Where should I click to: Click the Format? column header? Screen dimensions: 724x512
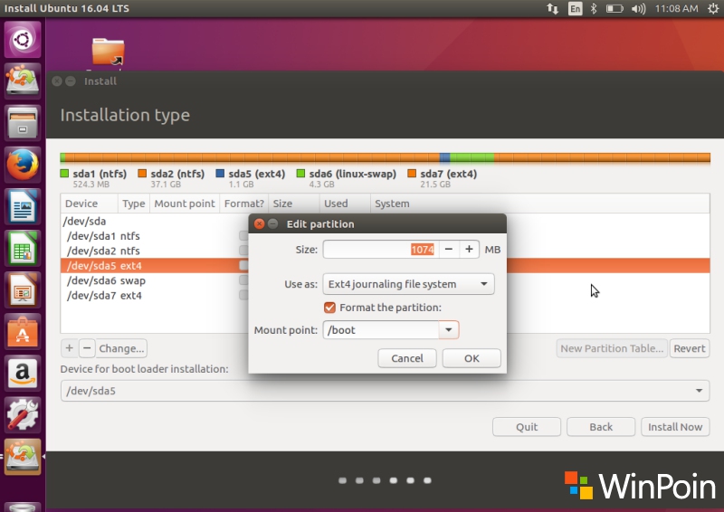pyautogui.click(x=243, y=204)
